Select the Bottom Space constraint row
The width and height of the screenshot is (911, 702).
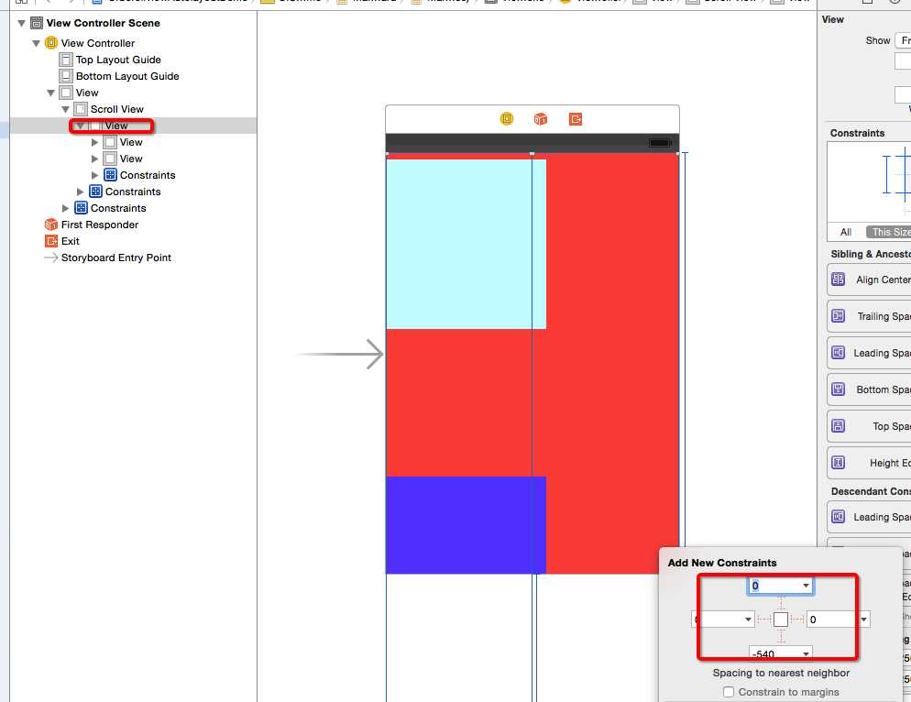[869, 389]
